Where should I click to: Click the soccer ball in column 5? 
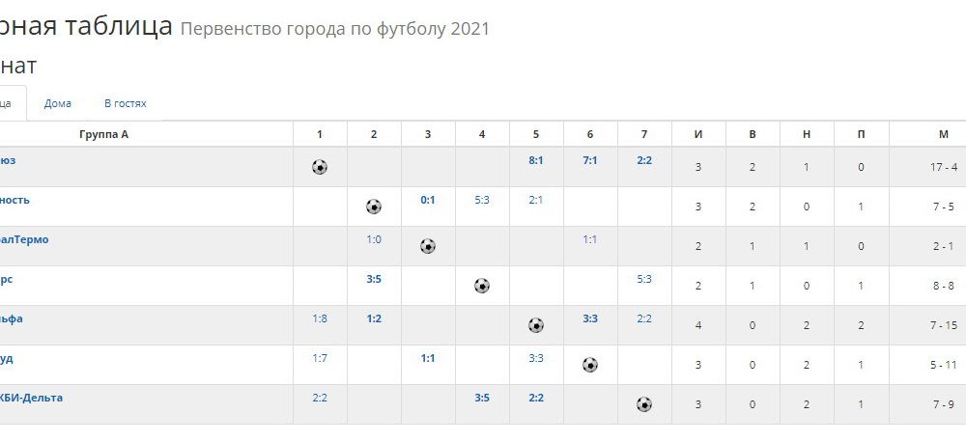click(x=536, y=325)
